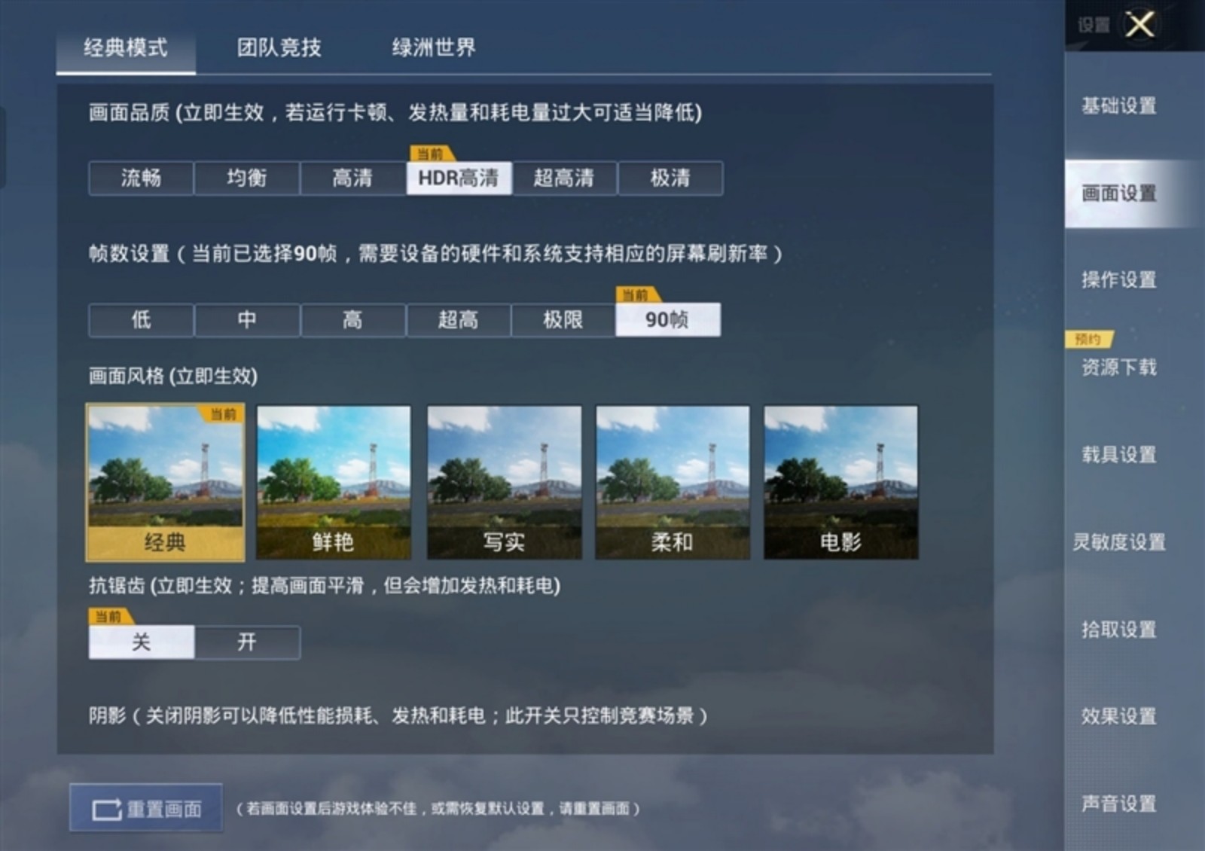Open 资源下载 in the sidebar
This screenshot has width=1205, height=851.
(1118, 368)
